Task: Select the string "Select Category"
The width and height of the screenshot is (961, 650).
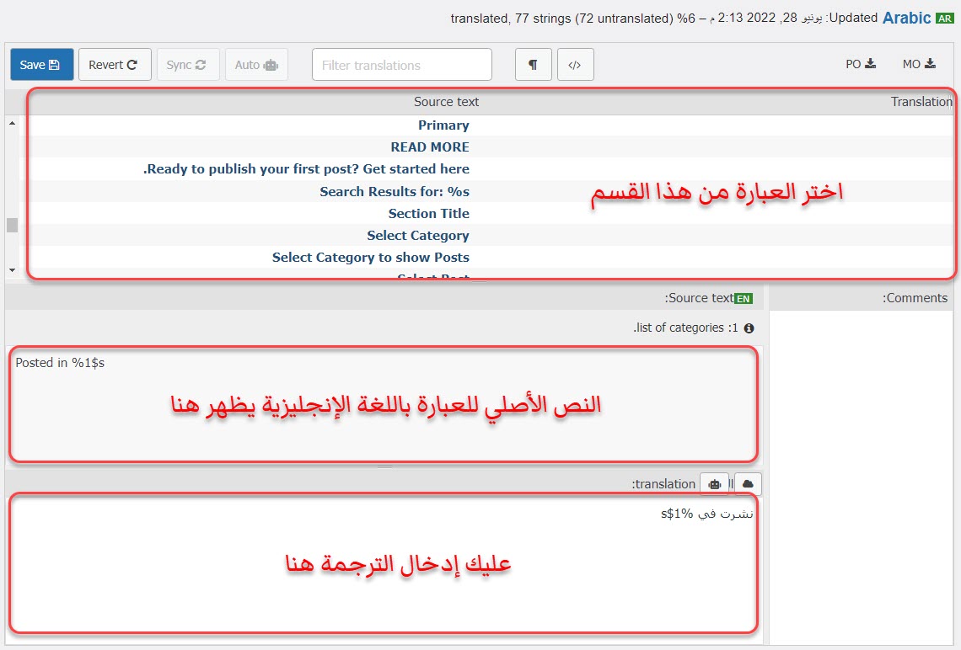Action: [418, 236]
